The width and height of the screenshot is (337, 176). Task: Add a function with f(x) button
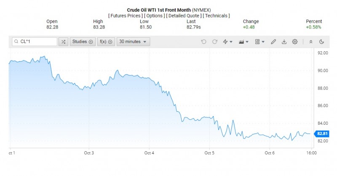106,42
